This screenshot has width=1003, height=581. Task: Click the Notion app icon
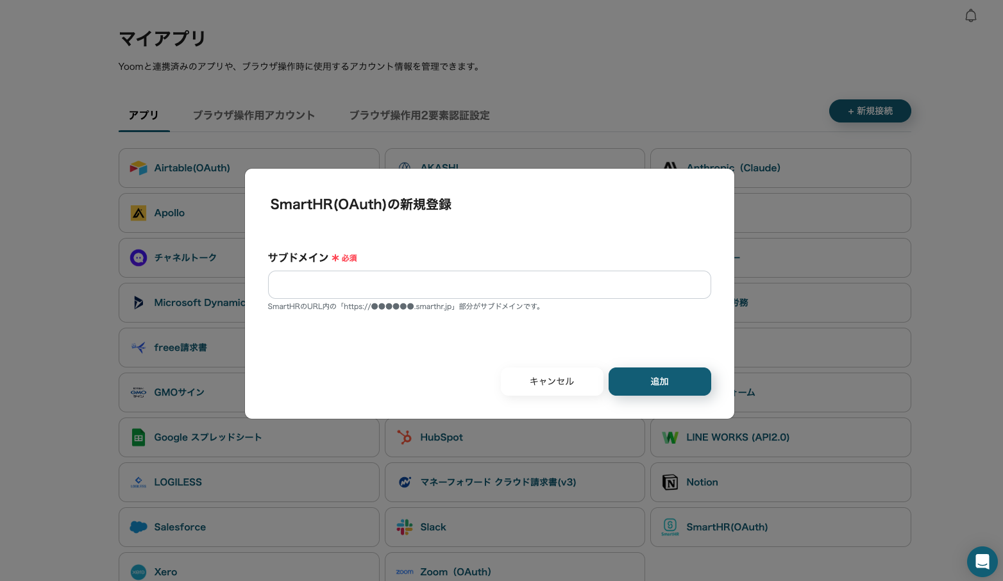click(x=670, y=482)
